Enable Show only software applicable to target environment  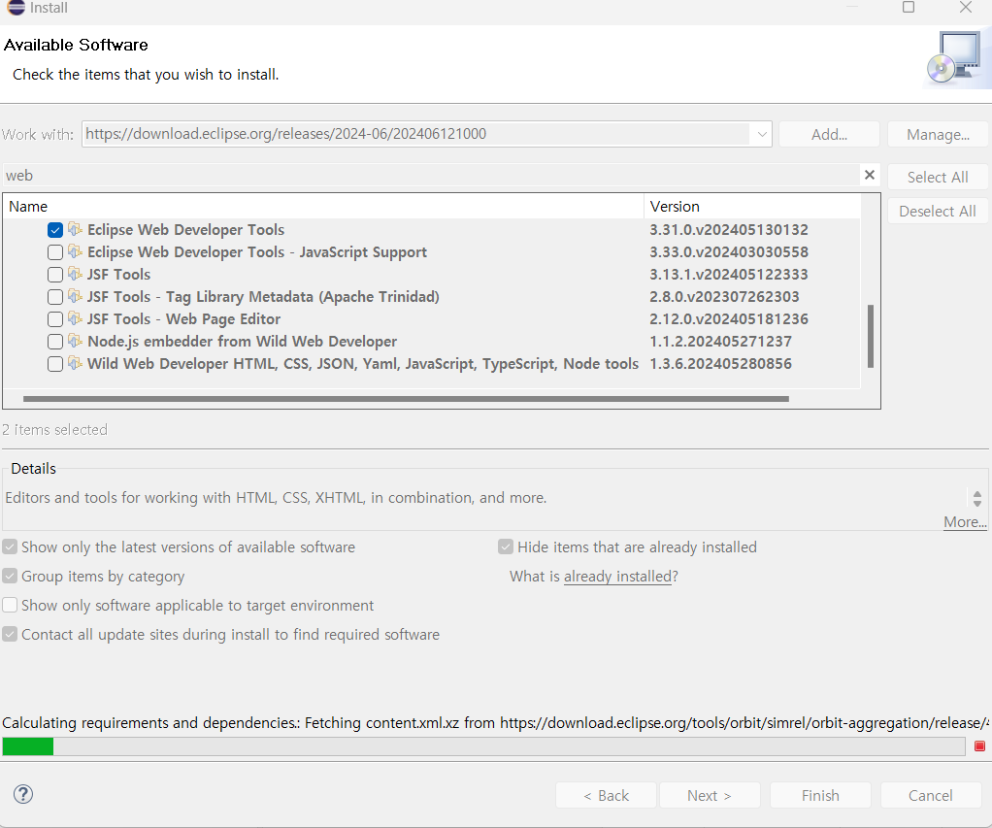pos(10,605)
